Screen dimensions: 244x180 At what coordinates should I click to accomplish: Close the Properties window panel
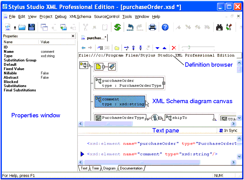point(73,36)
